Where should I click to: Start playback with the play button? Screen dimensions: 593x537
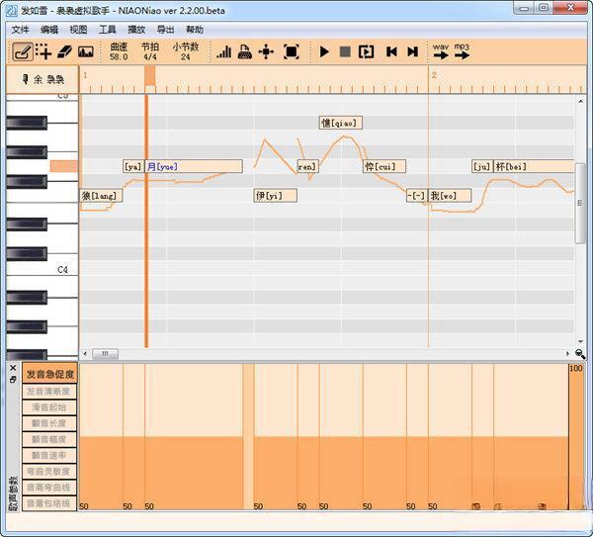pyautogui.click(x=324, y=51)
